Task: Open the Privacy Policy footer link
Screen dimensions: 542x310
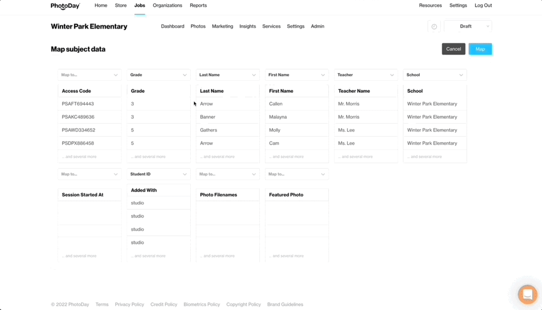Action: [x=129, y=304]
